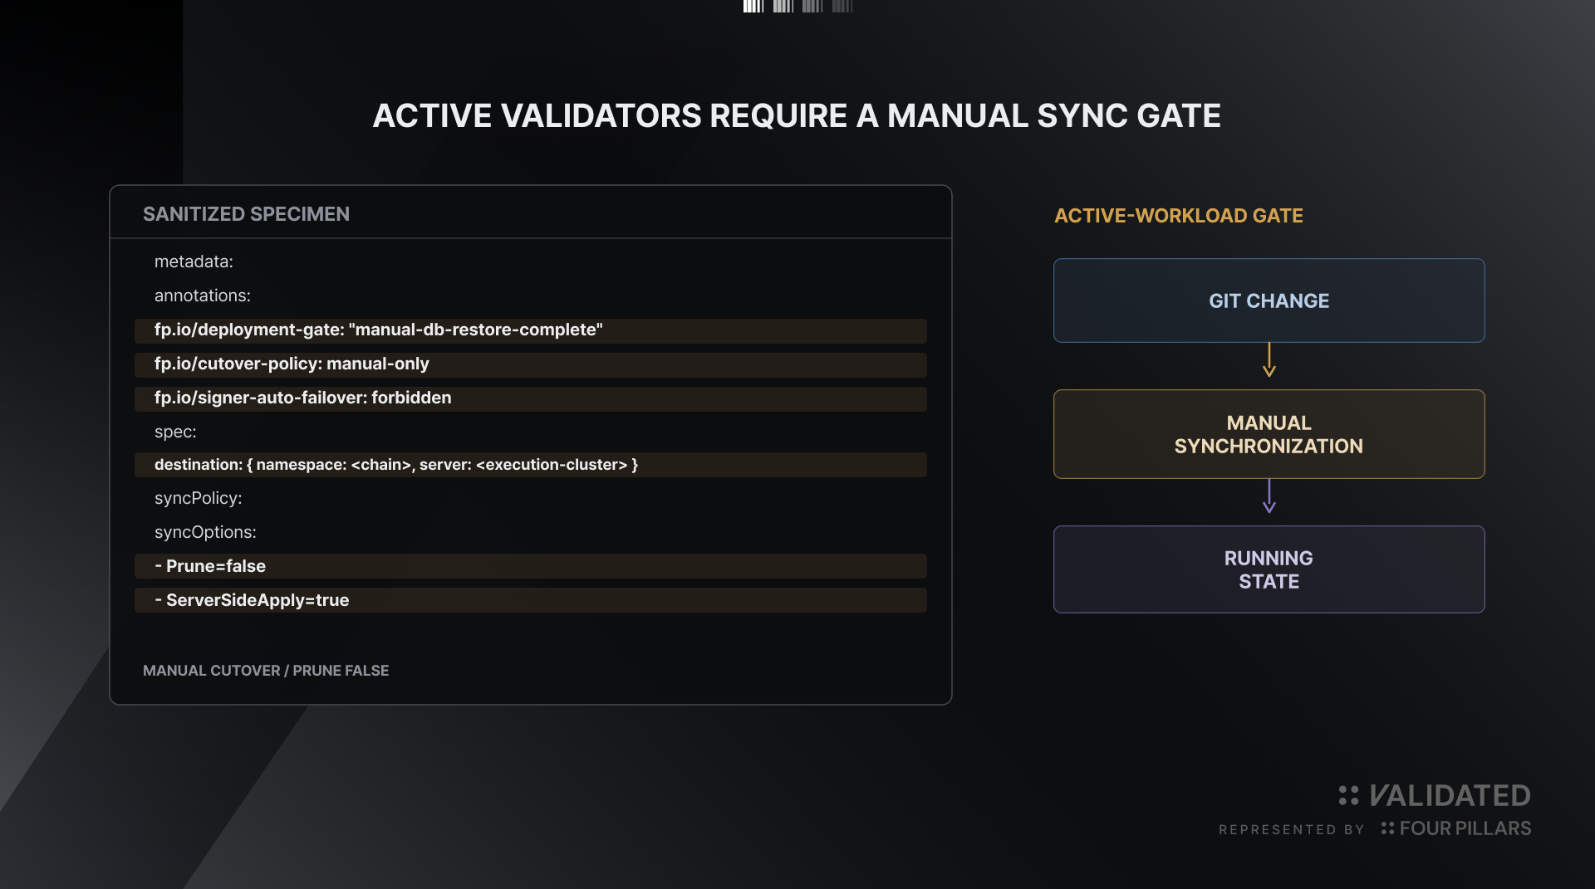Click the Validated logo dots icon

1348,795
